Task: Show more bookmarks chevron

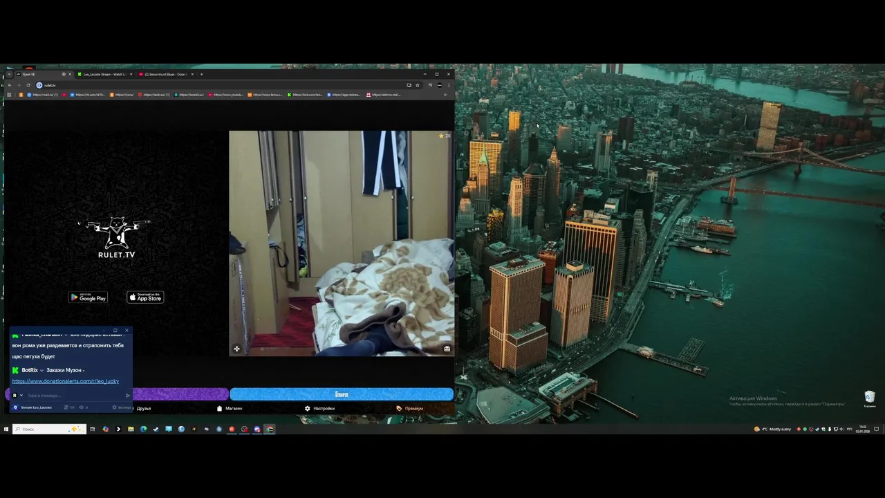Action: 445,95
